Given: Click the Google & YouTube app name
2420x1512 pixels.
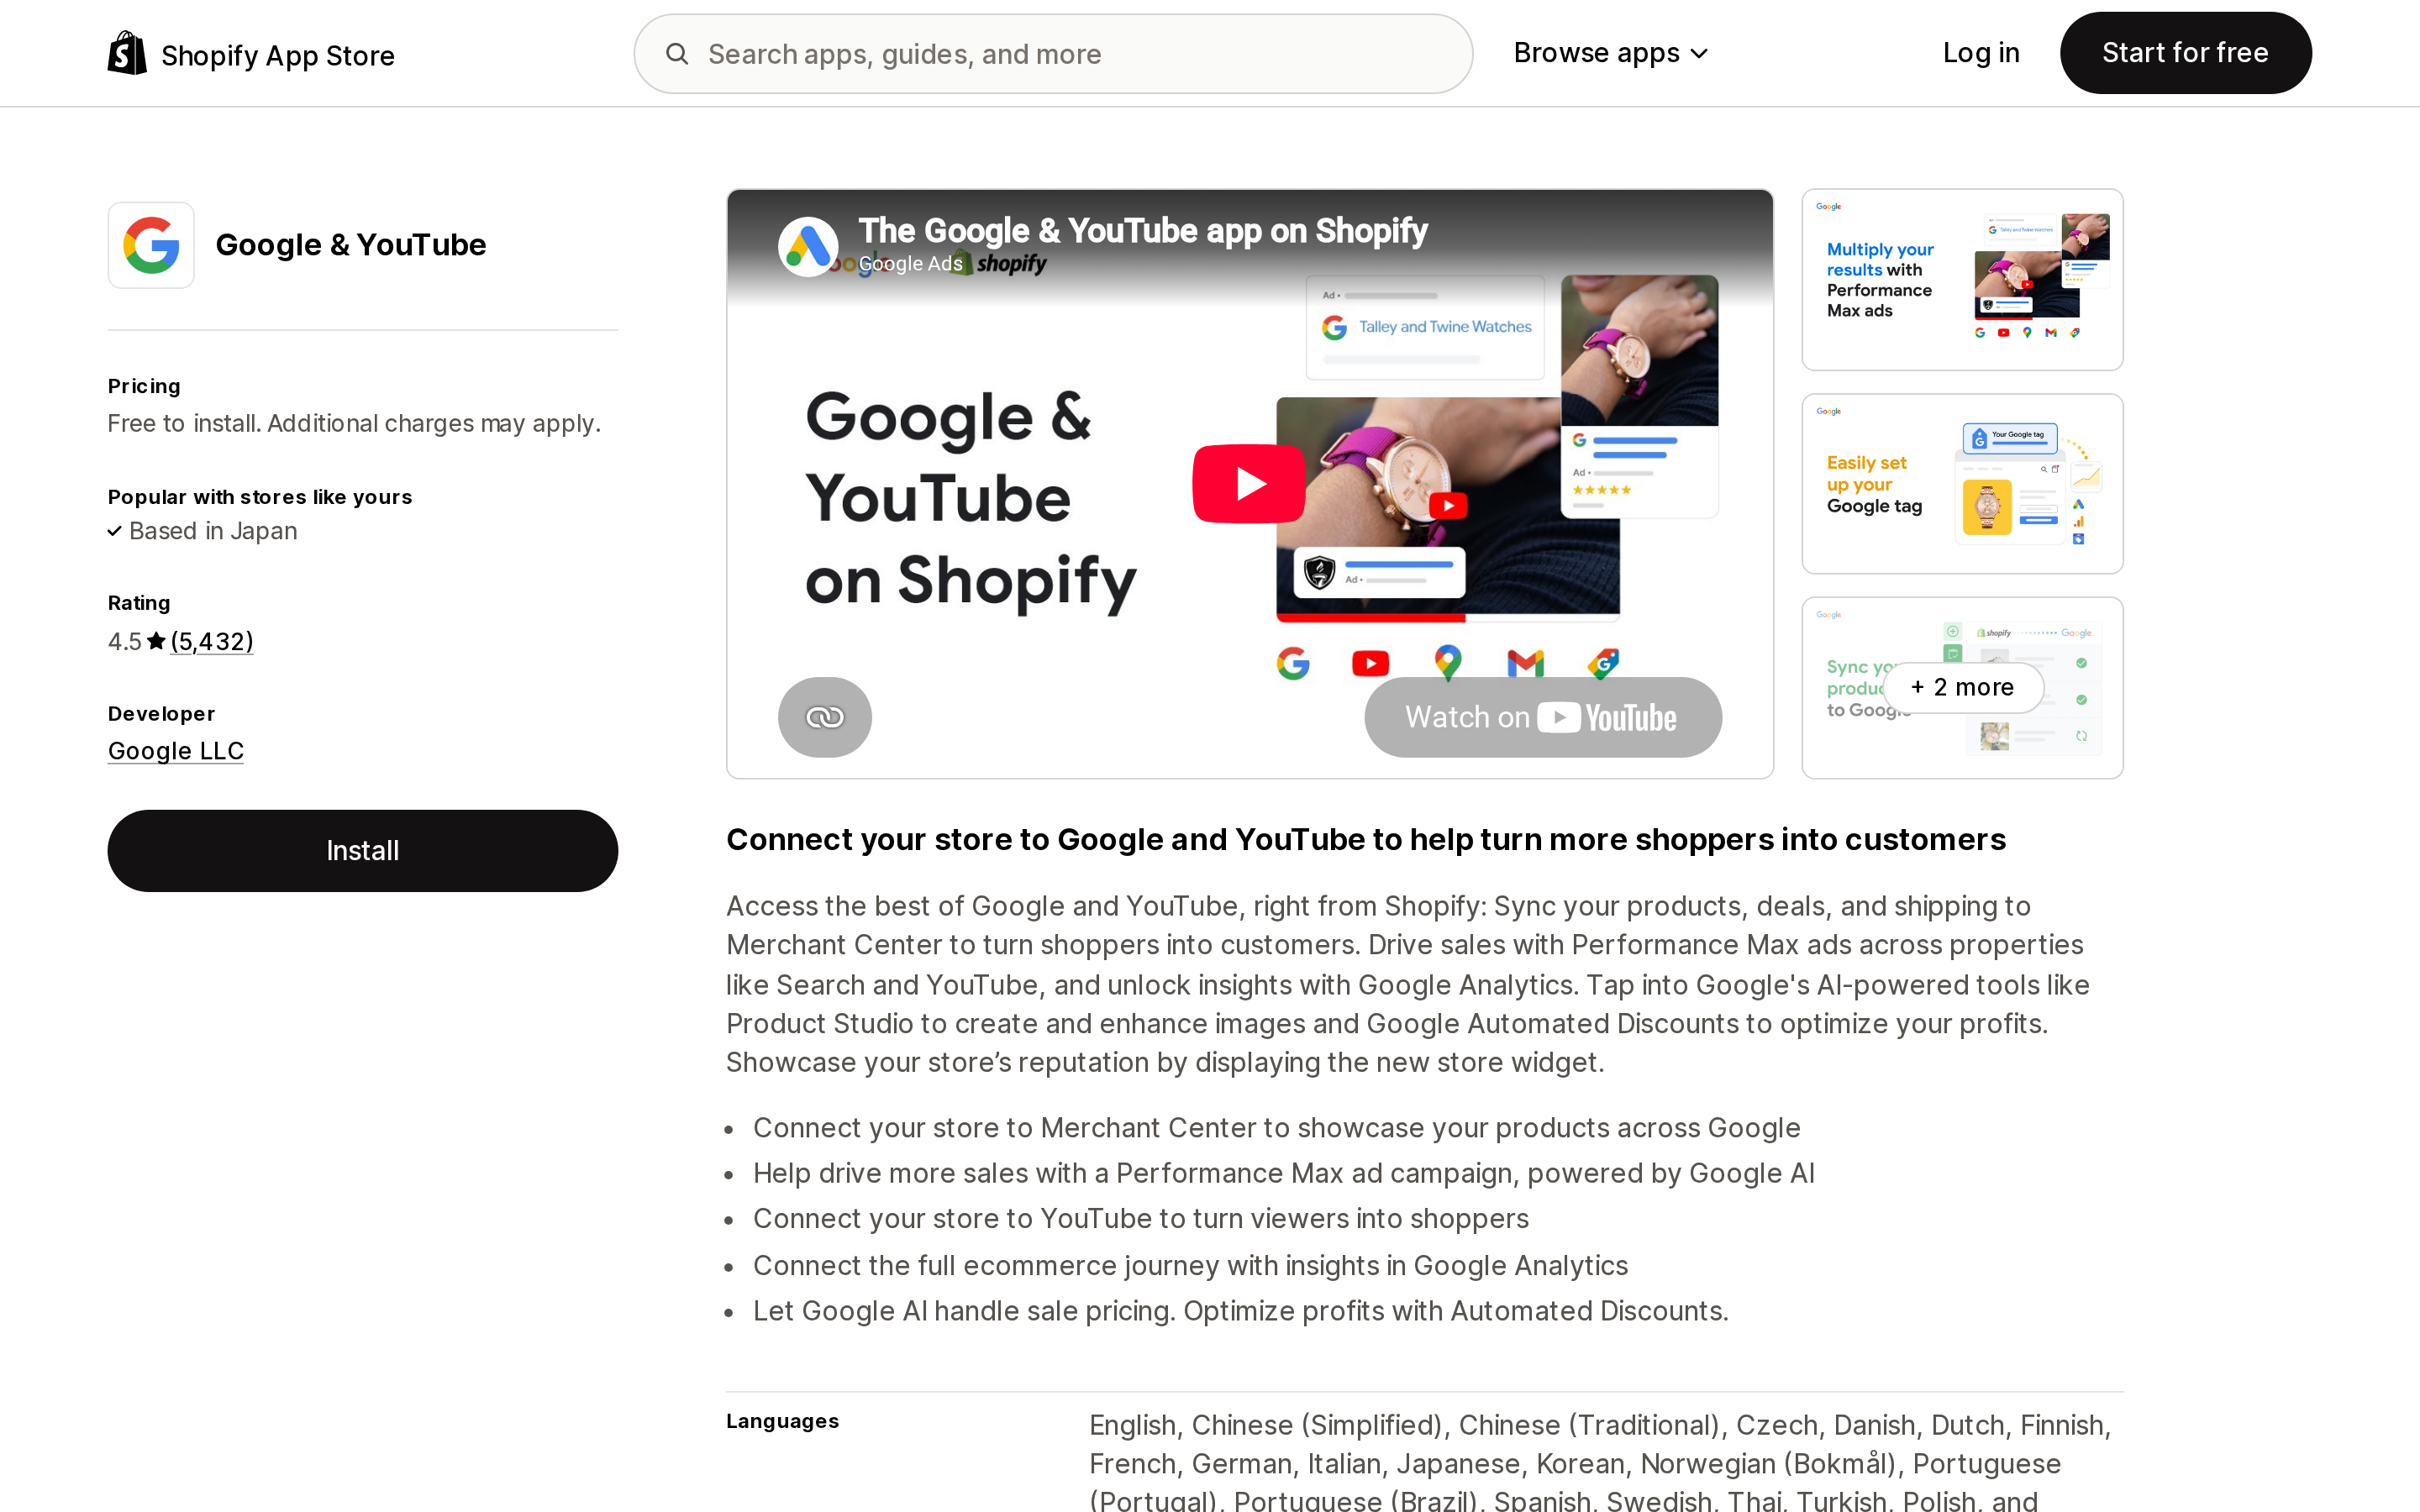Looking at the screenshot, I should pos(351,245).
